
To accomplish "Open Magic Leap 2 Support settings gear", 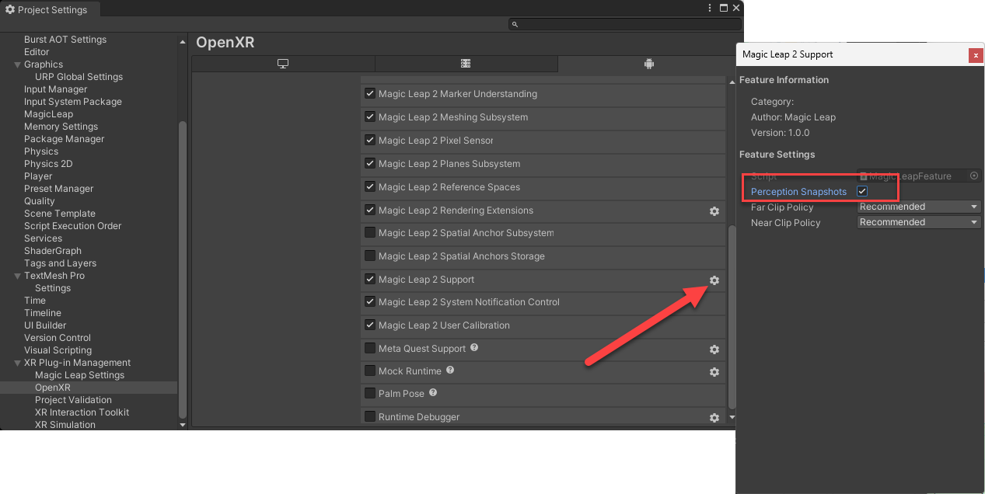I will tap(714, 280).
